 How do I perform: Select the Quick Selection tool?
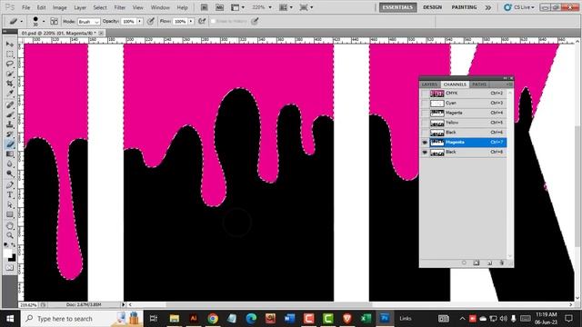(10, 74)
